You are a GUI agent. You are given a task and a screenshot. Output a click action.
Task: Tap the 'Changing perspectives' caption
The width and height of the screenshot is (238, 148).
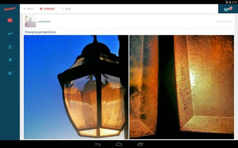tap(40, 32)
